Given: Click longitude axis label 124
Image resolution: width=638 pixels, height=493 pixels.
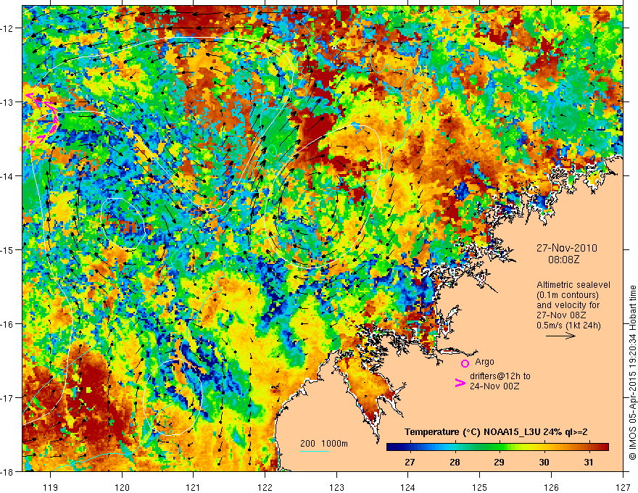Looking at the screenshot, I should [x=408, y=487].
